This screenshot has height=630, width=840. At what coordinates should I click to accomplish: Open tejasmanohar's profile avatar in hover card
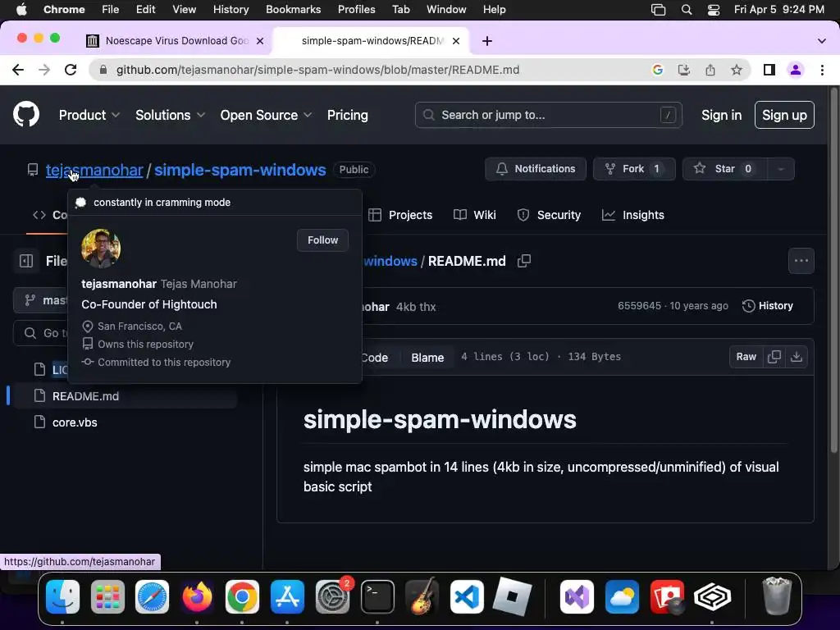[x=101, y=249]
